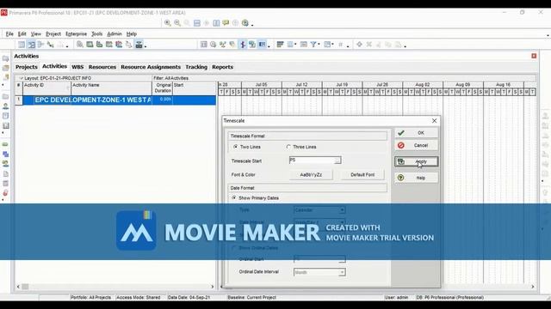
Task: Click the Group and Sort bars icon
Action: coord(280,45)
